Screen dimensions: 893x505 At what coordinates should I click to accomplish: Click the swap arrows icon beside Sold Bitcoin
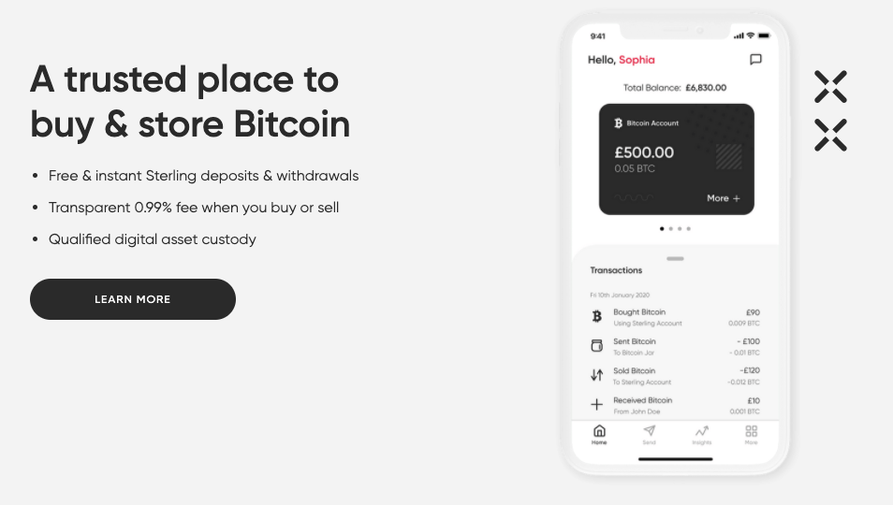[597, 375]
